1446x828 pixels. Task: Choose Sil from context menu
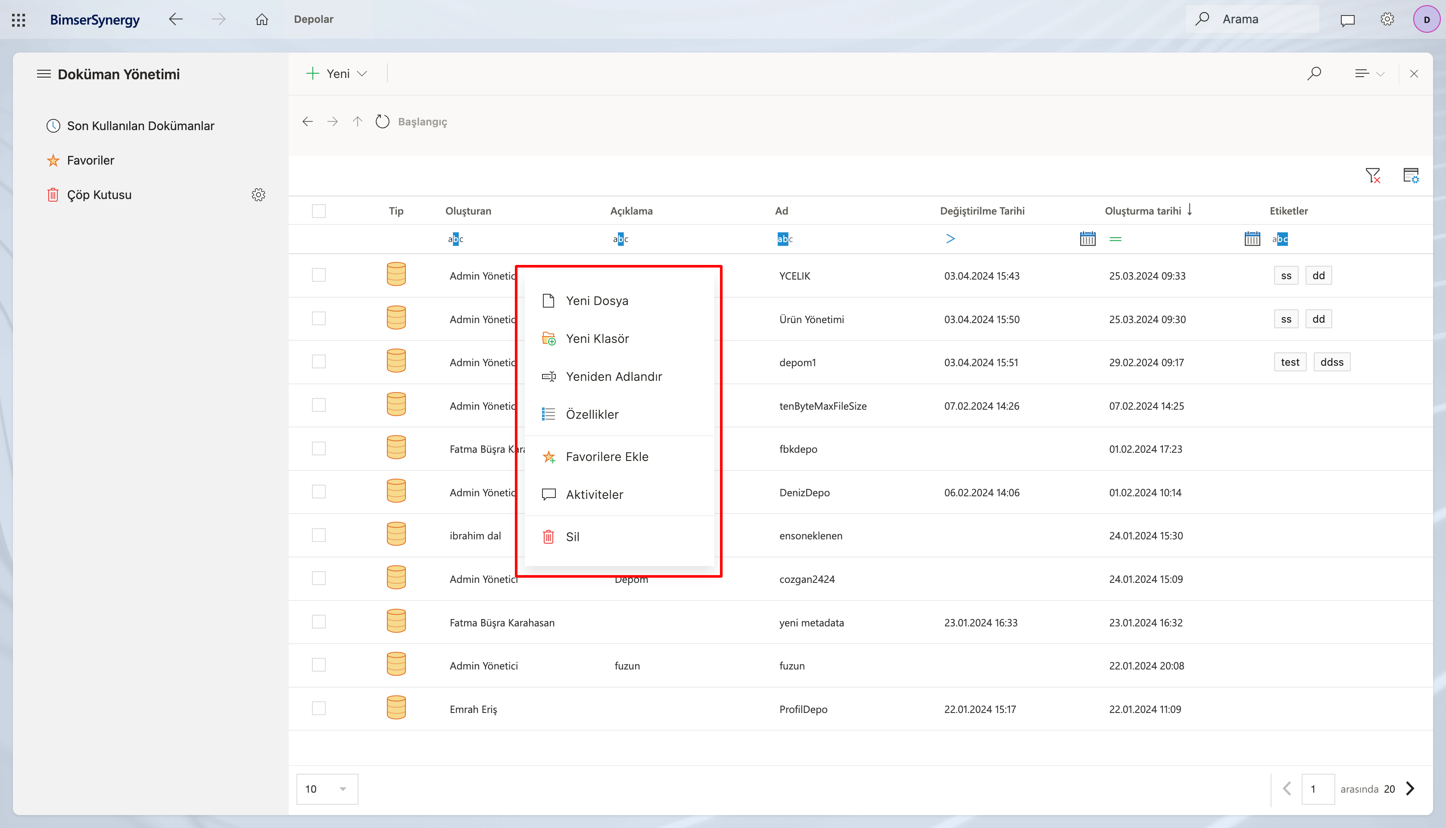click(x=619, y=537)
